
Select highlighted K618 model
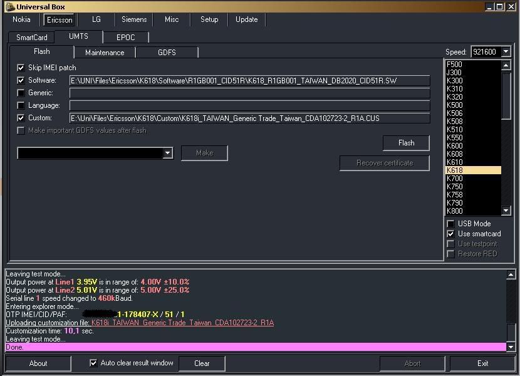tap(473, 170)
